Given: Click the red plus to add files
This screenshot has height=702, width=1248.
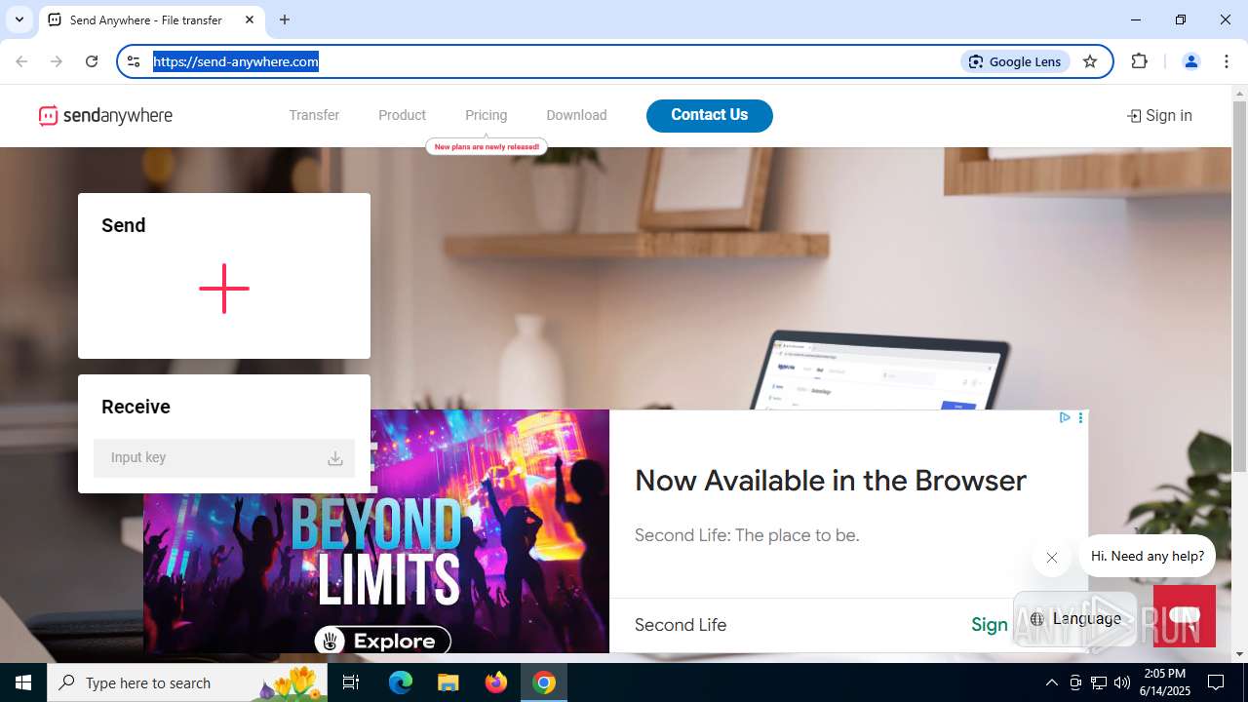Looking at the screenshot, I should (224, 289).
